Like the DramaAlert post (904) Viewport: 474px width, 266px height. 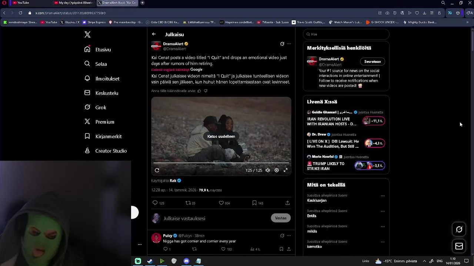(224, 203)
